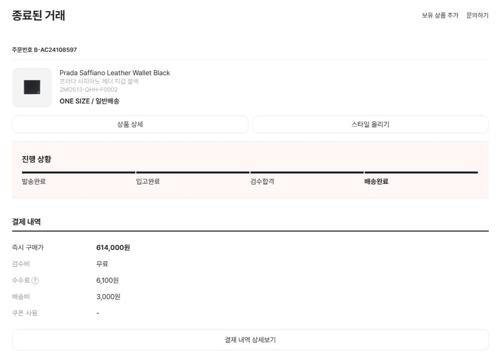
Task: Click the 6,100원 fee amount
Action: pos(107,281)
